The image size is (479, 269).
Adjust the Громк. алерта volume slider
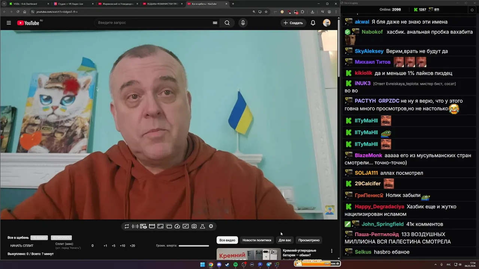click(194, 246)
